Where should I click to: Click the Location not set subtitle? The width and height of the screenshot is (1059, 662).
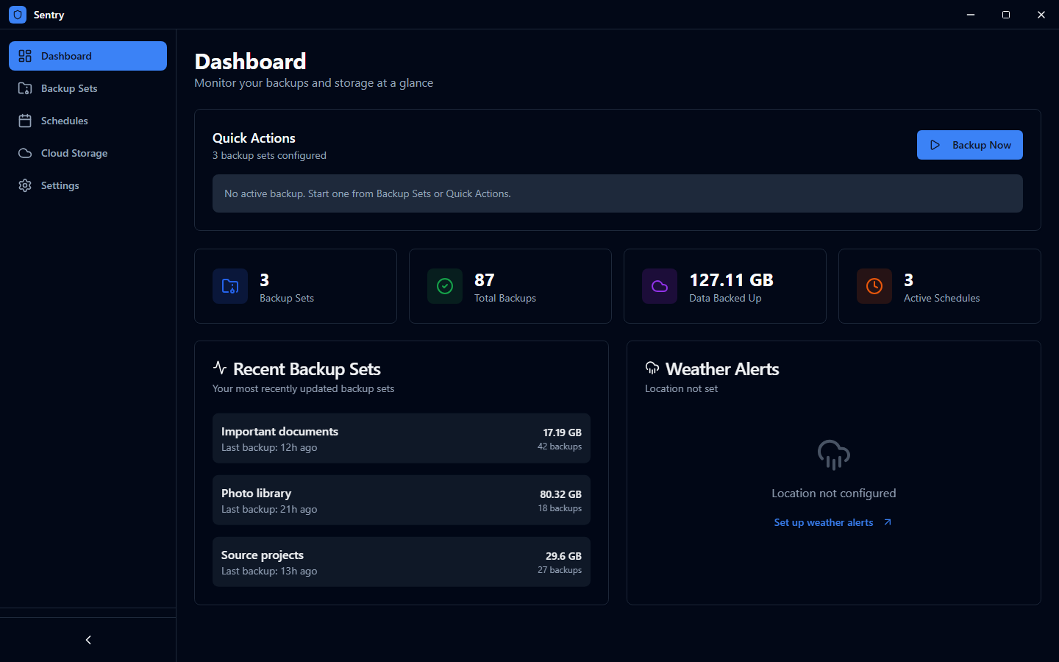pyautogui.click(x=681, y=388)
